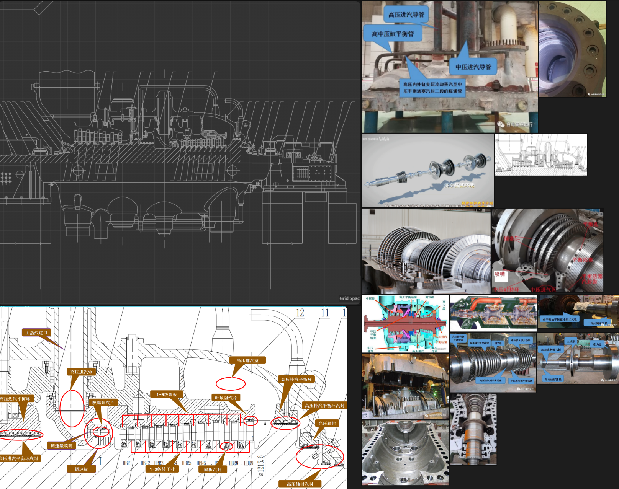Click the 1~9级隔板 brown label
This screenshot has width=619, height=489.
167,394
